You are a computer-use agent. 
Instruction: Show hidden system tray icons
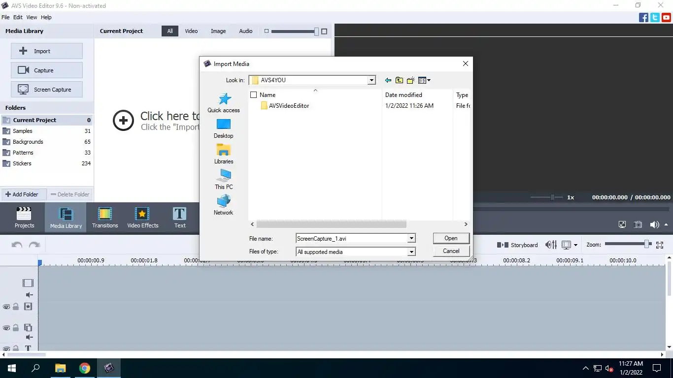pyautogui.click(x=585, y=368)
